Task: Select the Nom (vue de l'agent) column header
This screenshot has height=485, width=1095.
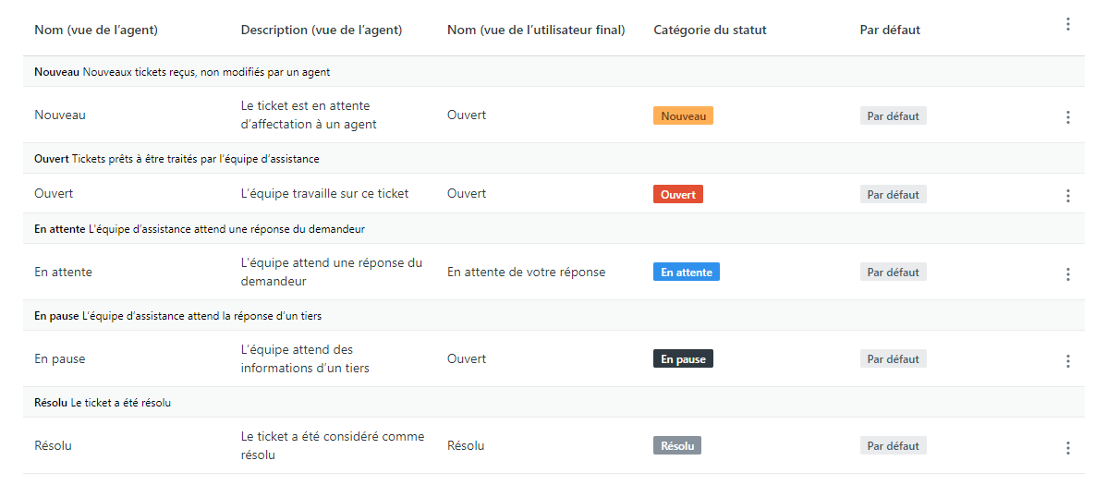Action: click(x=96, y=30)
